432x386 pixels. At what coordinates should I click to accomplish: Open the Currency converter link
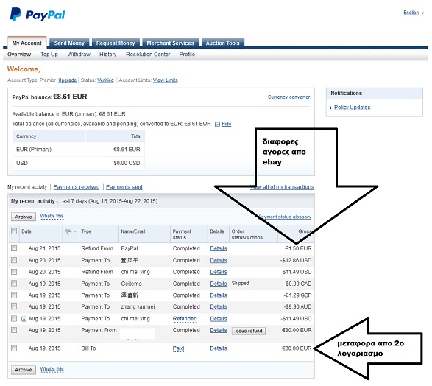pyautogui.click(x=288, y=97)
